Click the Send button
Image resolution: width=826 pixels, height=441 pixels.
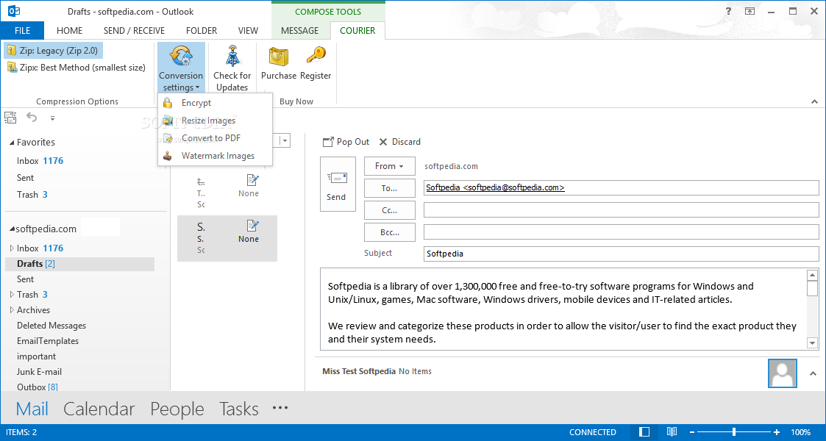pos(338,184)
